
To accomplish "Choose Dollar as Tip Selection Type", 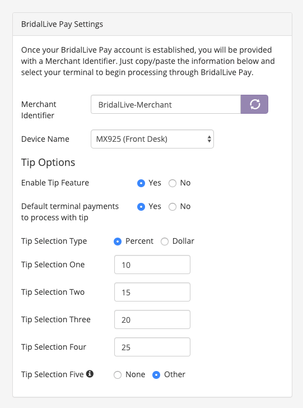I will tap(165, 242).
